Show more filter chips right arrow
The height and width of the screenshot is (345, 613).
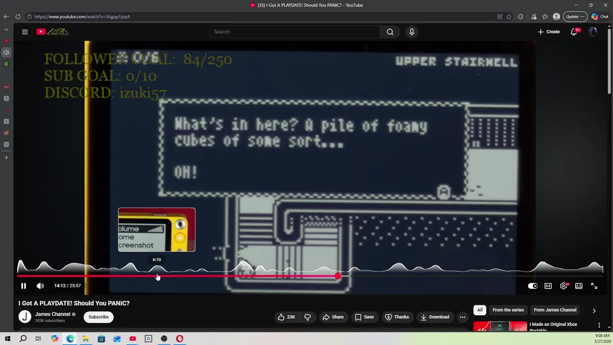594,310
